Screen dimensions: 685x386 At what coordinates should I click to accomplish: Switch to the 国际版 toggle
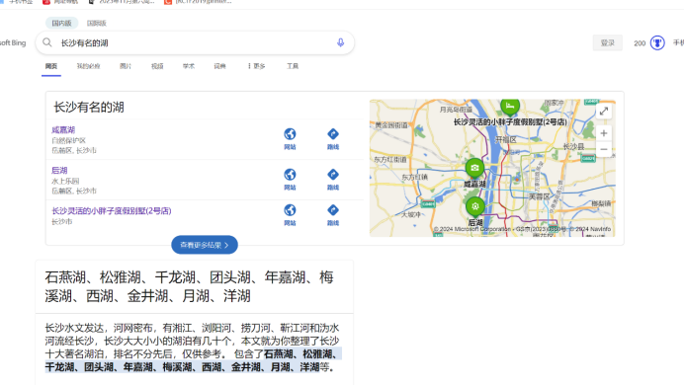[97, 23]
